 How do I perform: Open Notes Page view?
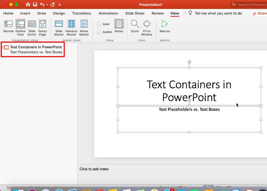pos(43,28)
